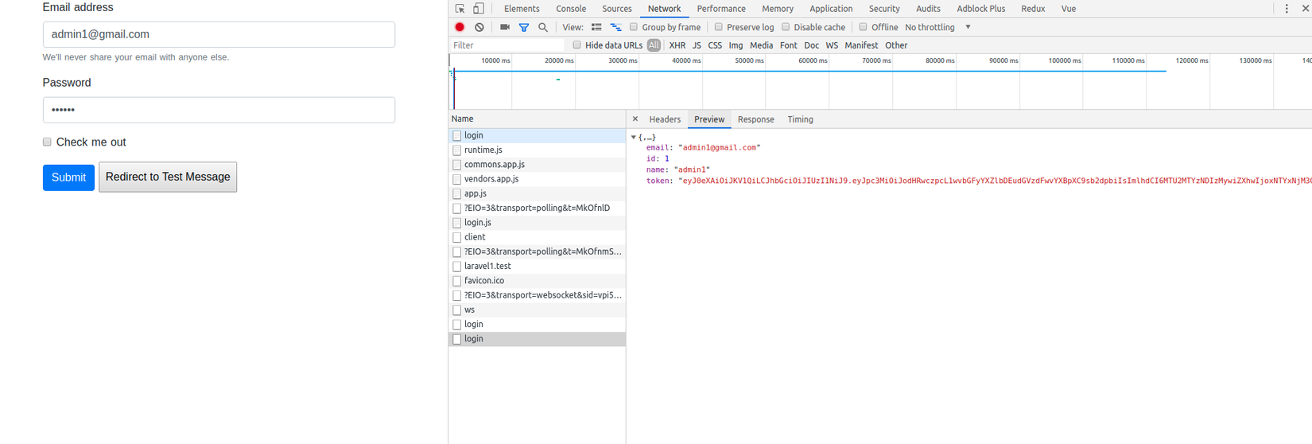Image resolution: width=1312 pixels, height=444 pixels.
Task: Collapse the JSON preview object triangle
Action: (x=634, y=138)
